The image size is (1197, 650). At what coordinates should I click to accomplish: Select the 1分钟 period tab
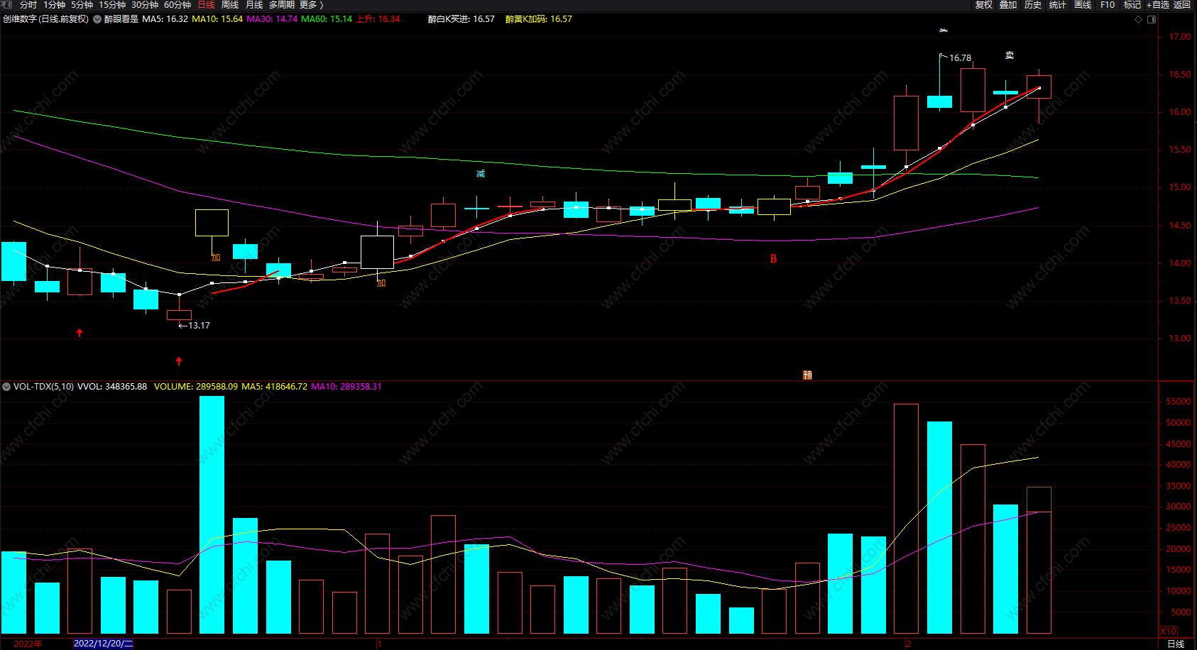[54, 5]
